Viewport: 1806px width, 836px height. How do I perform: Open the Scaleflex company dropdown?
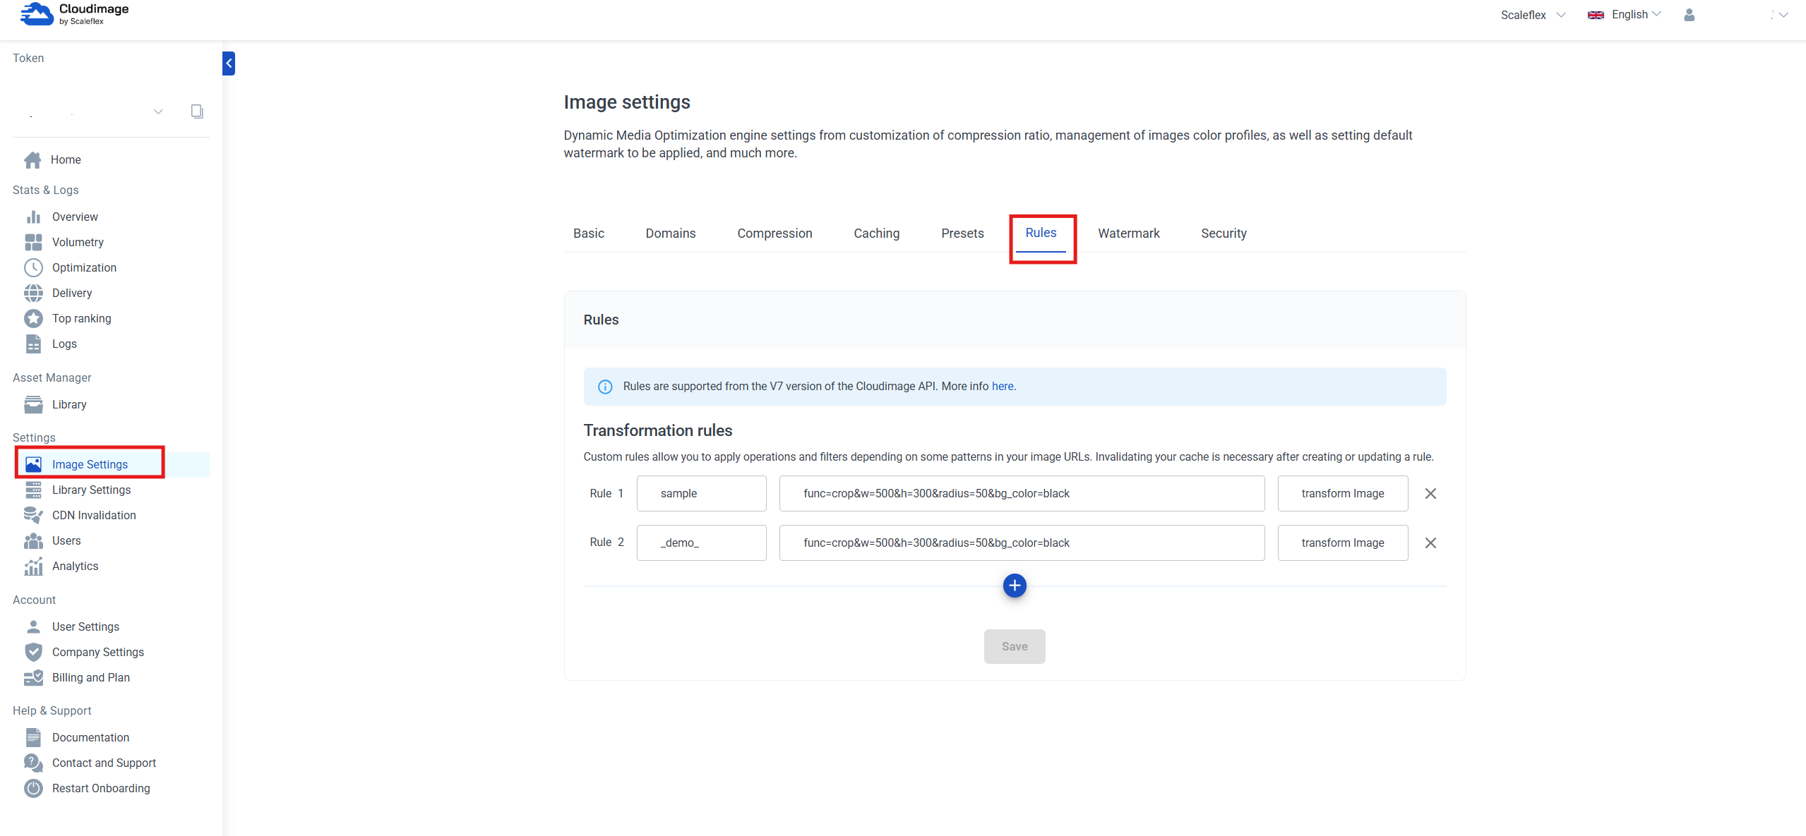(x=1533, y=15)
